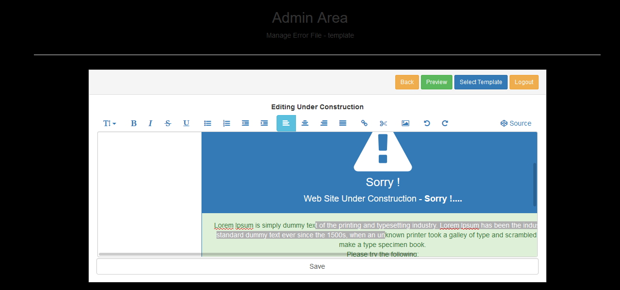620x290 pixels.
Task: Justify the text alignment
Action: pyautogui.click(x=342, y=123)
